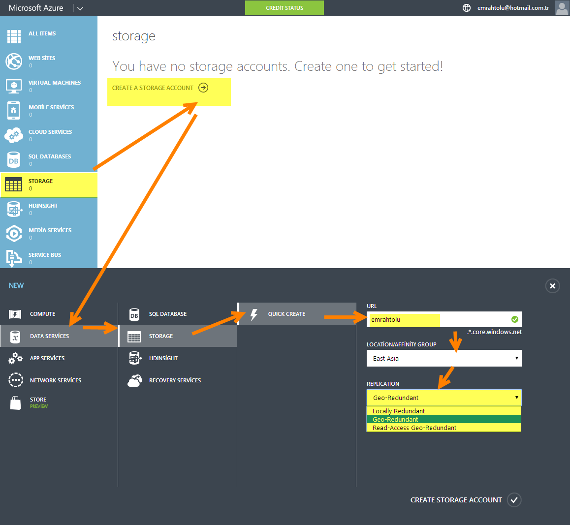570x525 pixels.
Task: Open Media Services label in the sidebar
Action: [50, 230]
